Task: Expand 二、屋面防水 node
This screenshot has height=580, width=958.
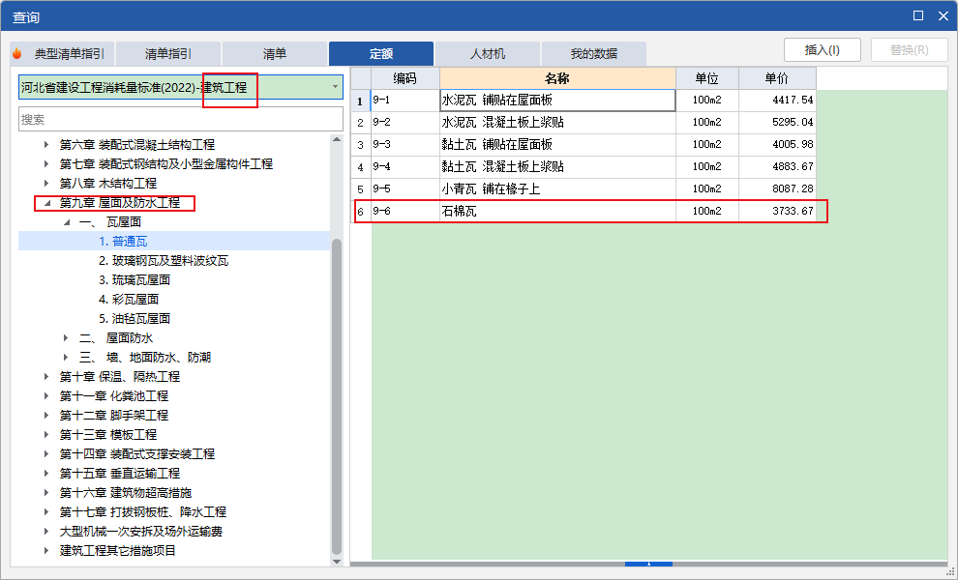Action: [67, 337]
